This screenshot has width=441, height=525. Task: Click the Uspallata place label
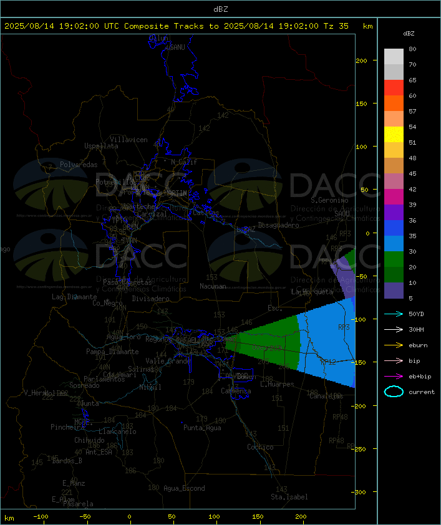point(101,146)
